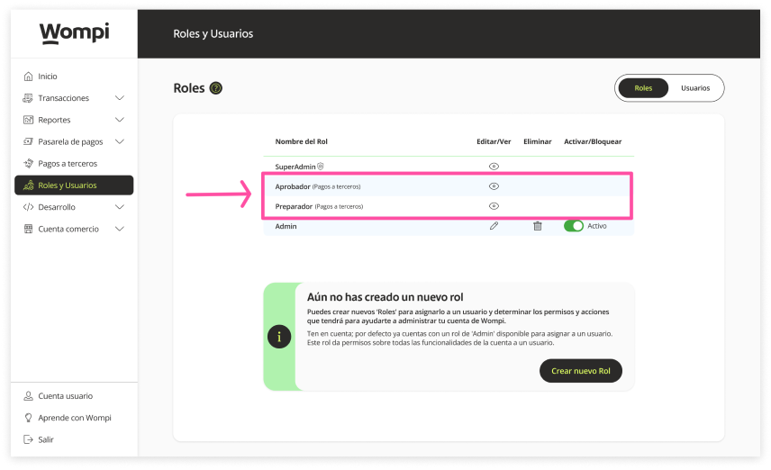View the Aprobador role via eye icon
771x470 pixels.
pos(494,186)
